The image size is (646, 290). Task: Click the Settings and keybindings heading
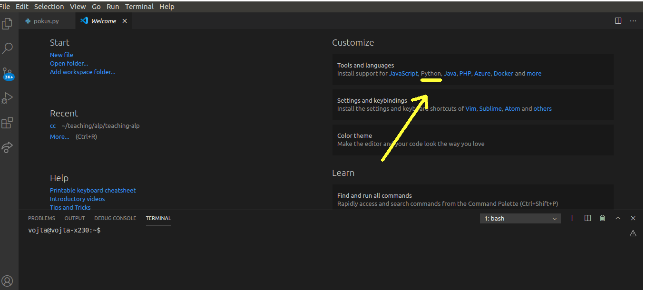(x=372, y=100)
